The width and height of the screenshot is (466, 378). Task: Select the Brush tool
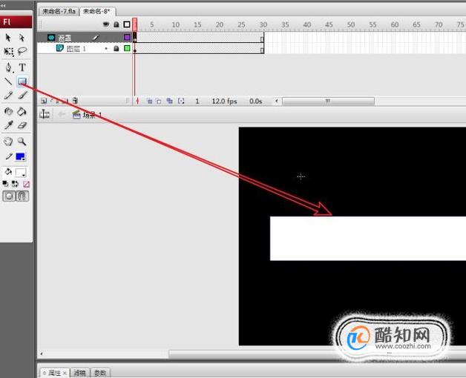tap(22, 96)
